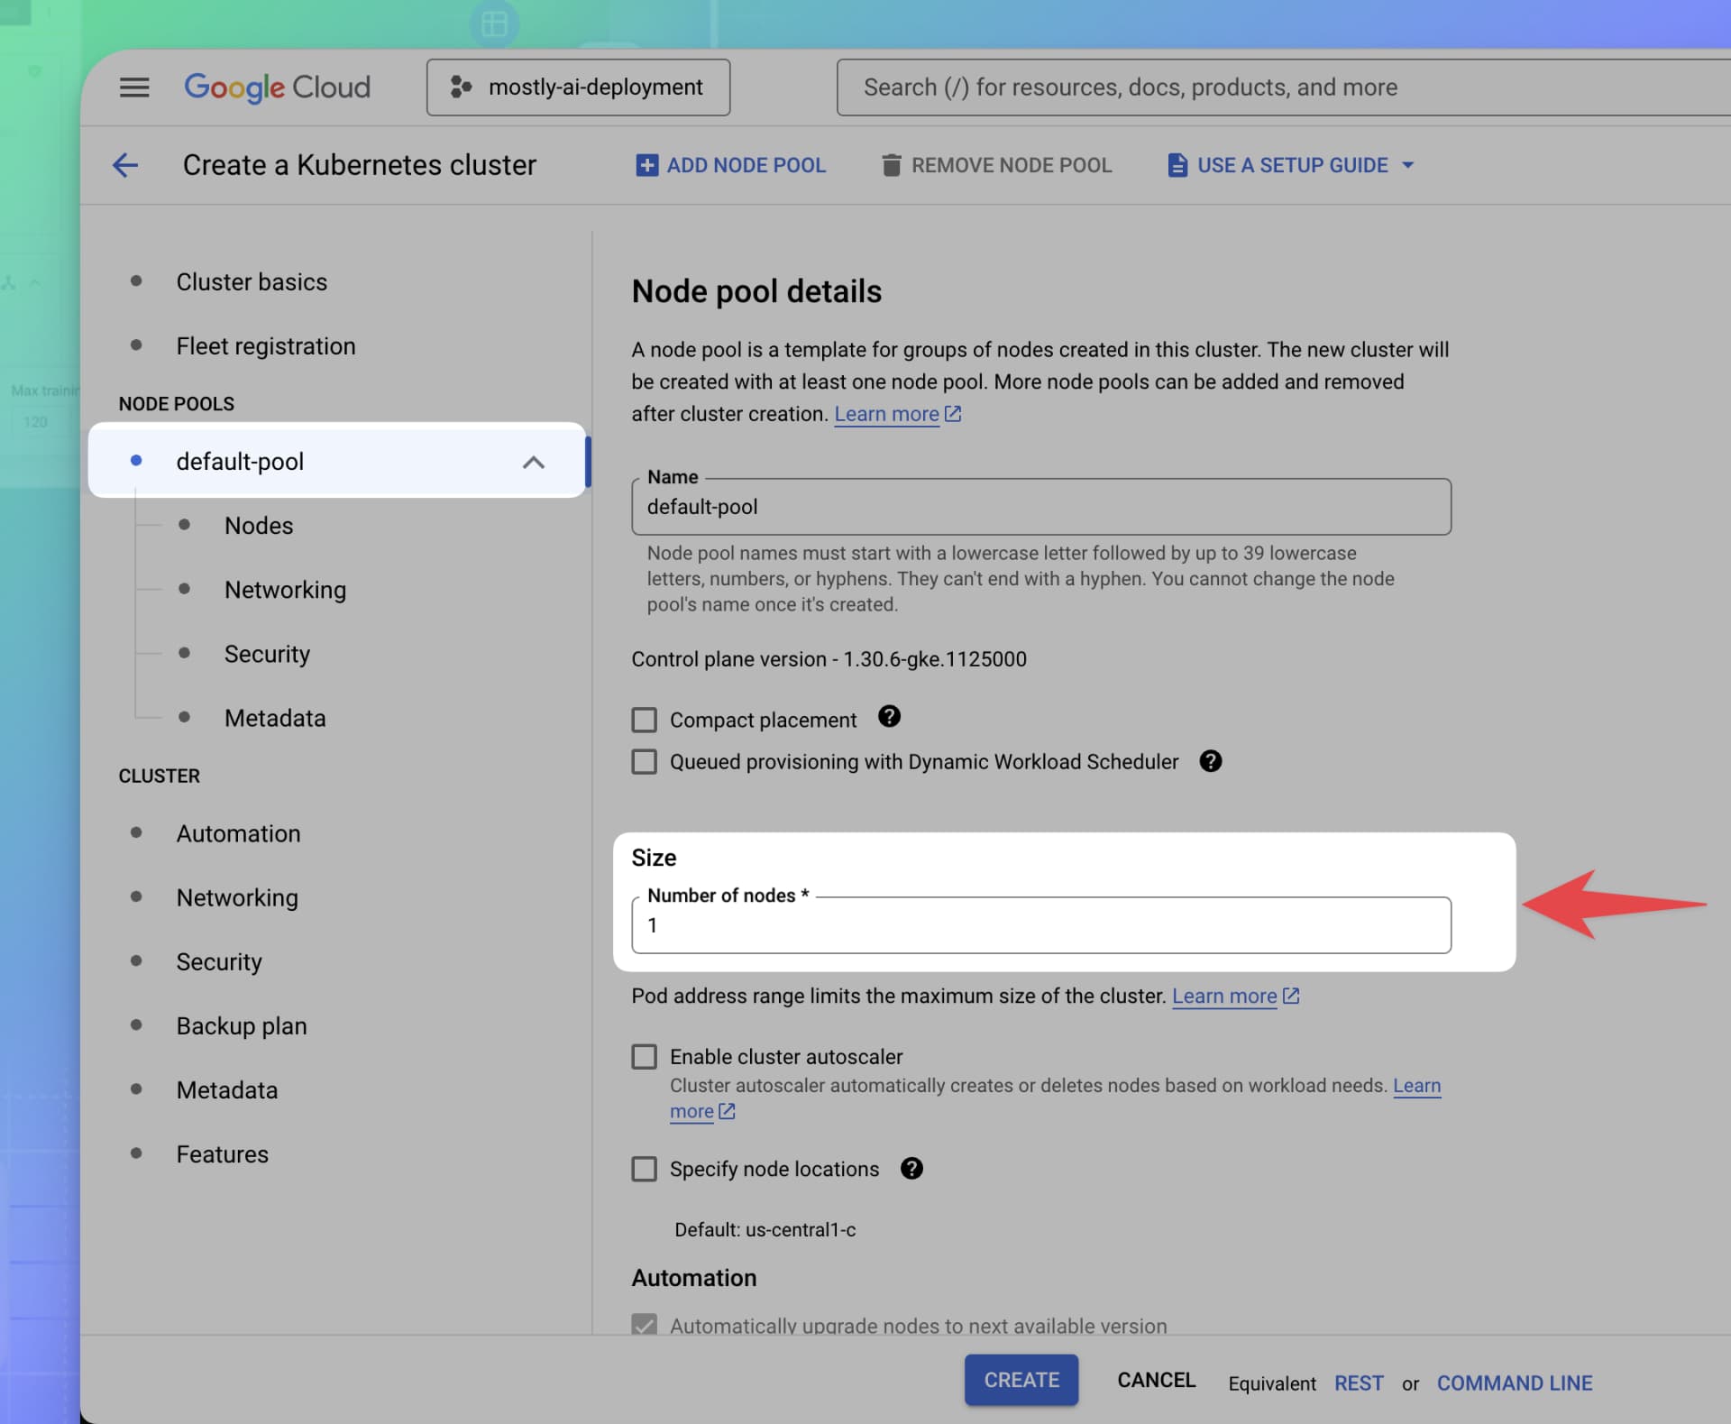Open the mostly-ai-deployment project selector
This screenshot has width=1731, height=1424.
578,87
